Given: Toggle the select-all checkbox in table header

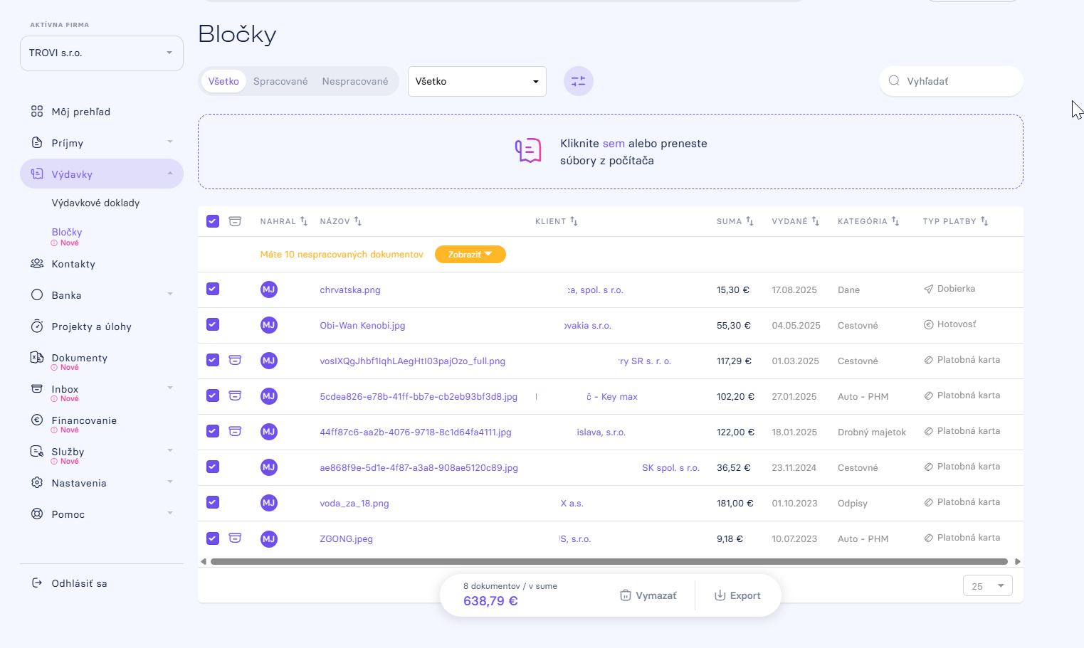Looking at the screenshot, I should (x=213, y=221).
